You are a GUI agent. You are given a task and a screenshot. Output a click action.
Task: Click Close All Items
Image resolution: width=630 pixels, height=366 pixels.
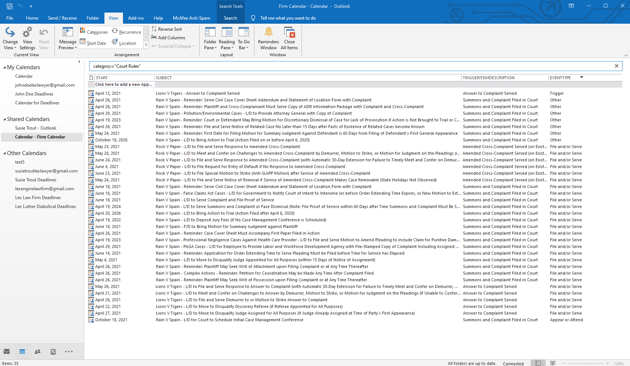tap(289, 38)
